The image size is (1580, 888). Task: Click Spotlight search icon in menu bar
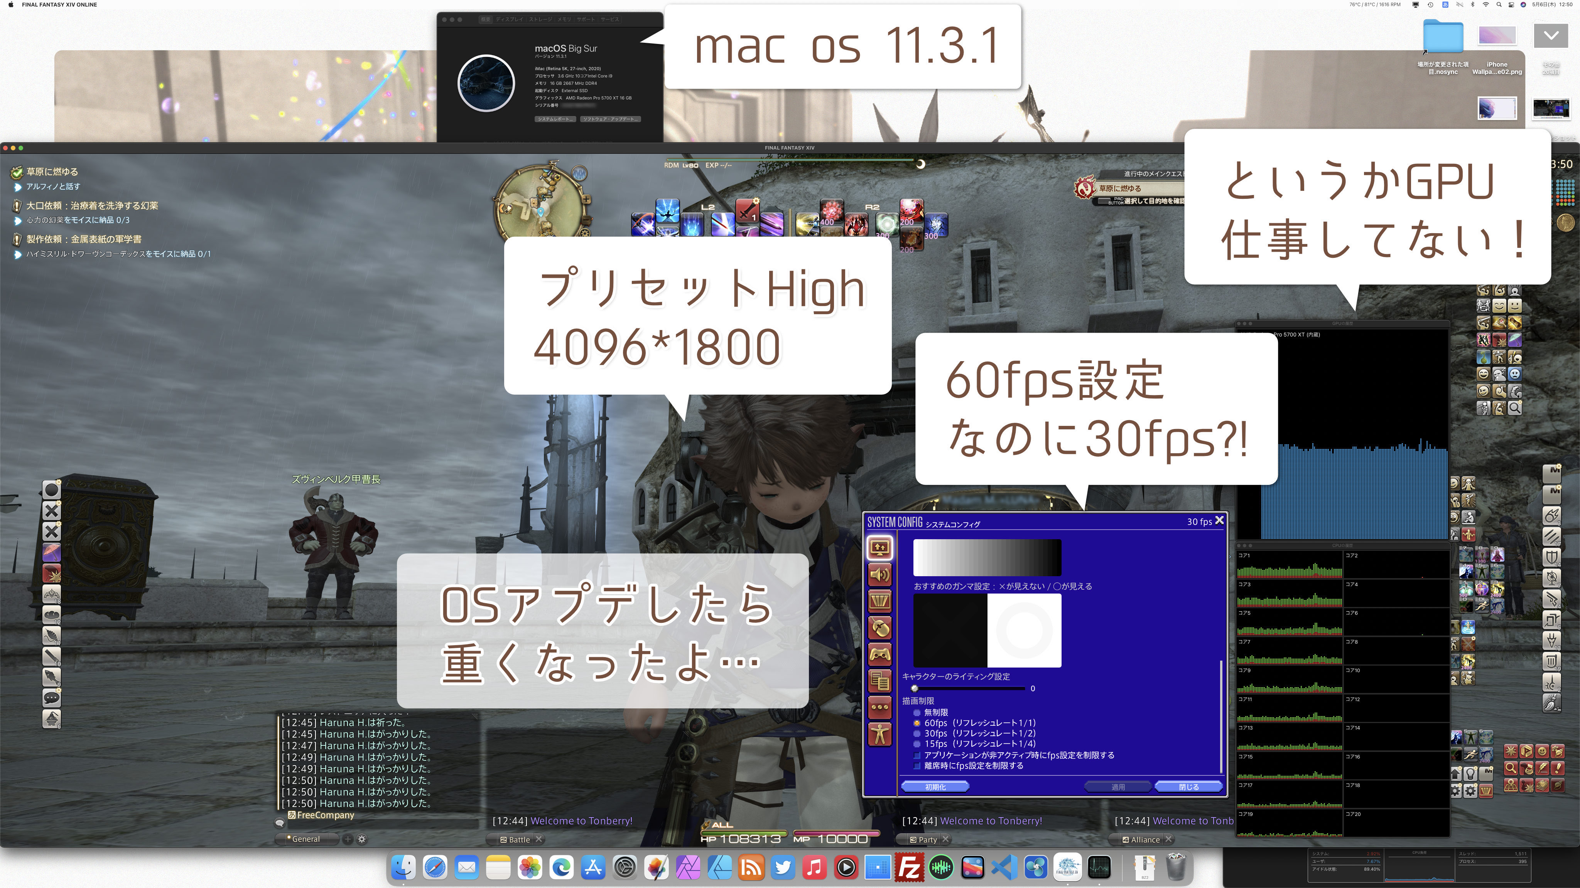(1499, 4)
